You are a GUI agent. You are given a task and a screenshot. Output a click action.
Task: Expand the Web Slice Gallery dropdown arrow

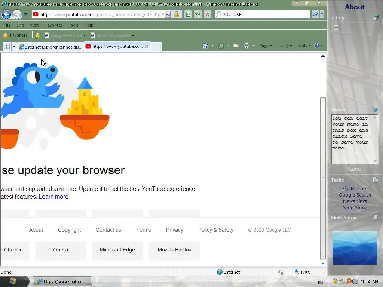click(x=133, y=36)
